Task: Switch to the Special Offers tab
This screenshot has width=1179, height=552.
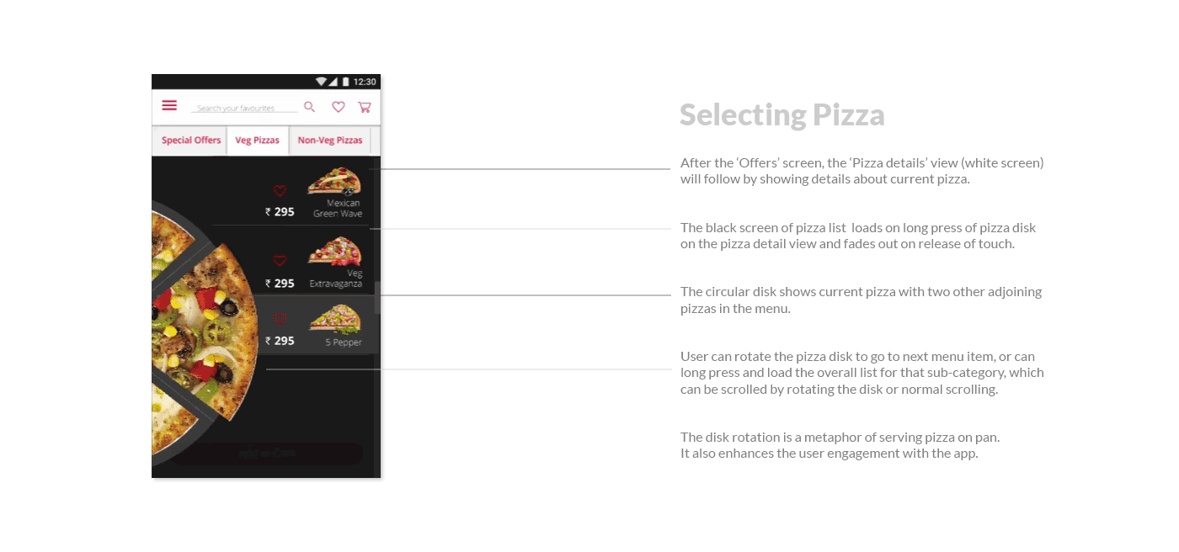Action: 191,141
